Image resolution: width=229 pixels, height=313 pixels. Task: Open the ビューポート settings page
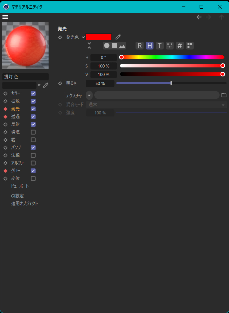(20, 186)
